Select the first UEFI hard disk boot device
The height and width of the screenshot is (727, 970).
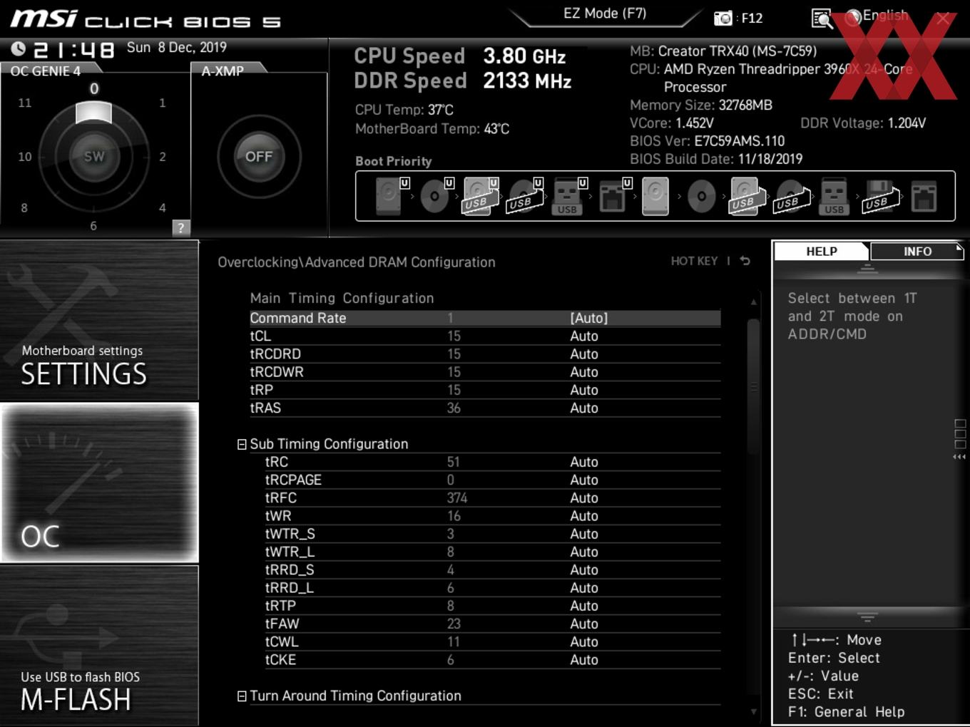(393, 195)
